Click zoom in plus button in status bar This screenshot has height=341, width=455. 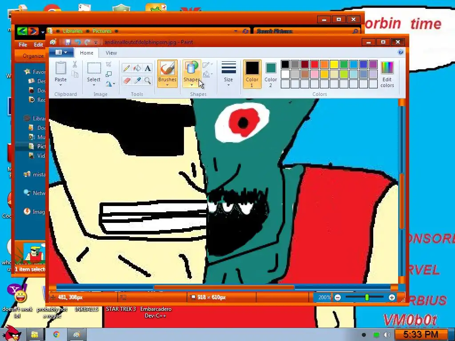click(x=392, y=297)
